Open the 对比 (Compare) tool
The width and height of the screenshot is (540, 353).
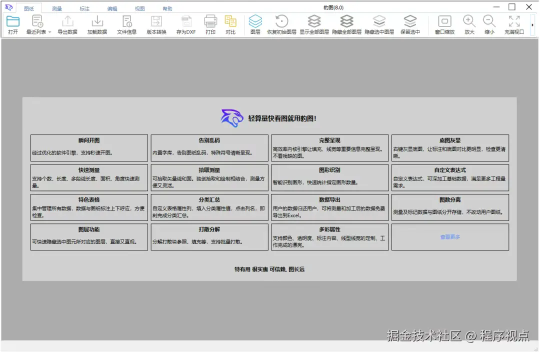pyautogui.click(x=230, y=23)
